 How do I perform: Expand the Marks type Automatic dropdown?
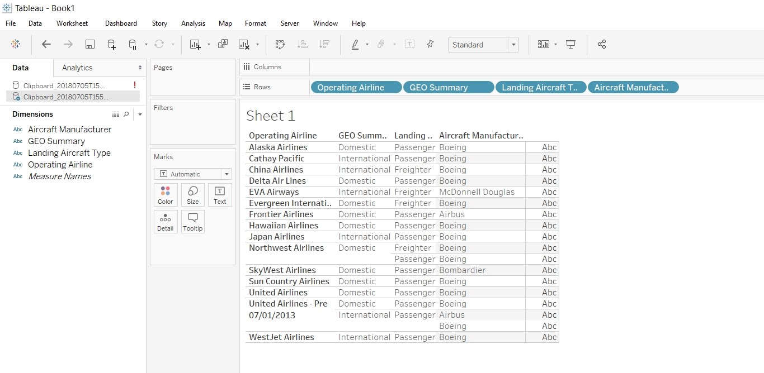point(226,174)
